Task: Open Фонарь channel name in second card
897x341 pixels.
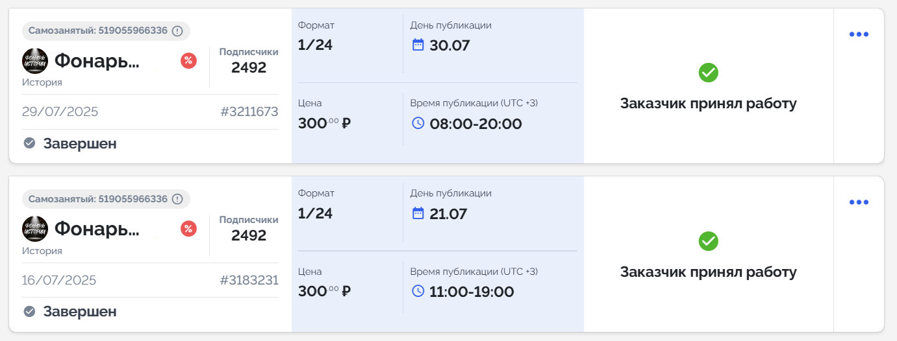Action: point(97,228)
